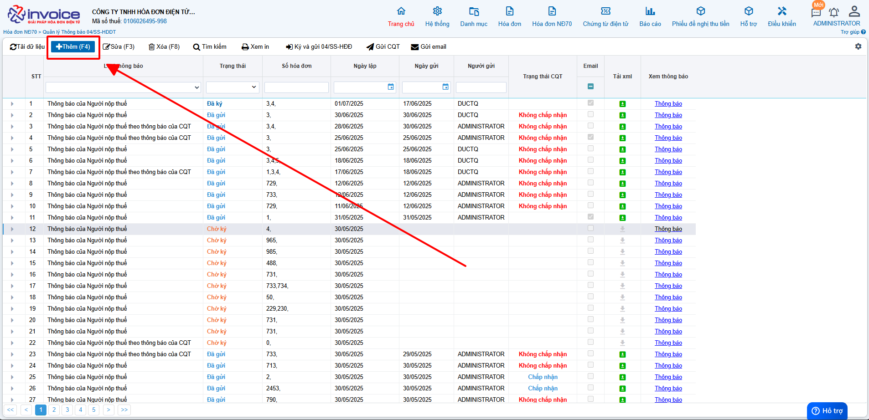Toggle Email checkbox in row 4
869x420 pixels.
coord(590,137)
